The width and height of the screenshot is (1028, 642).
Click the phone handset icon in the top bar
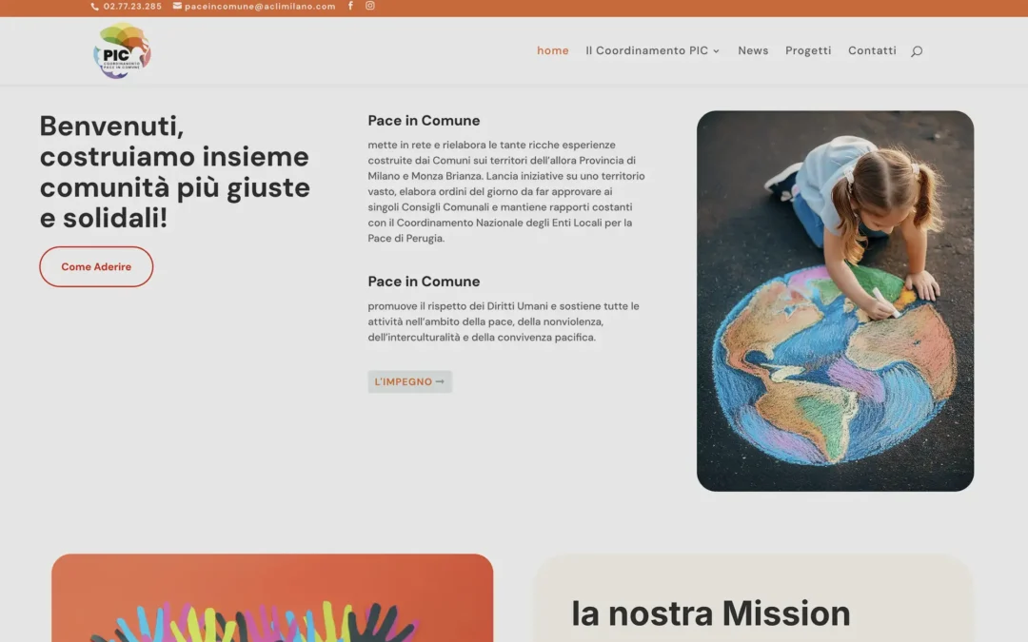click(94, 7)
